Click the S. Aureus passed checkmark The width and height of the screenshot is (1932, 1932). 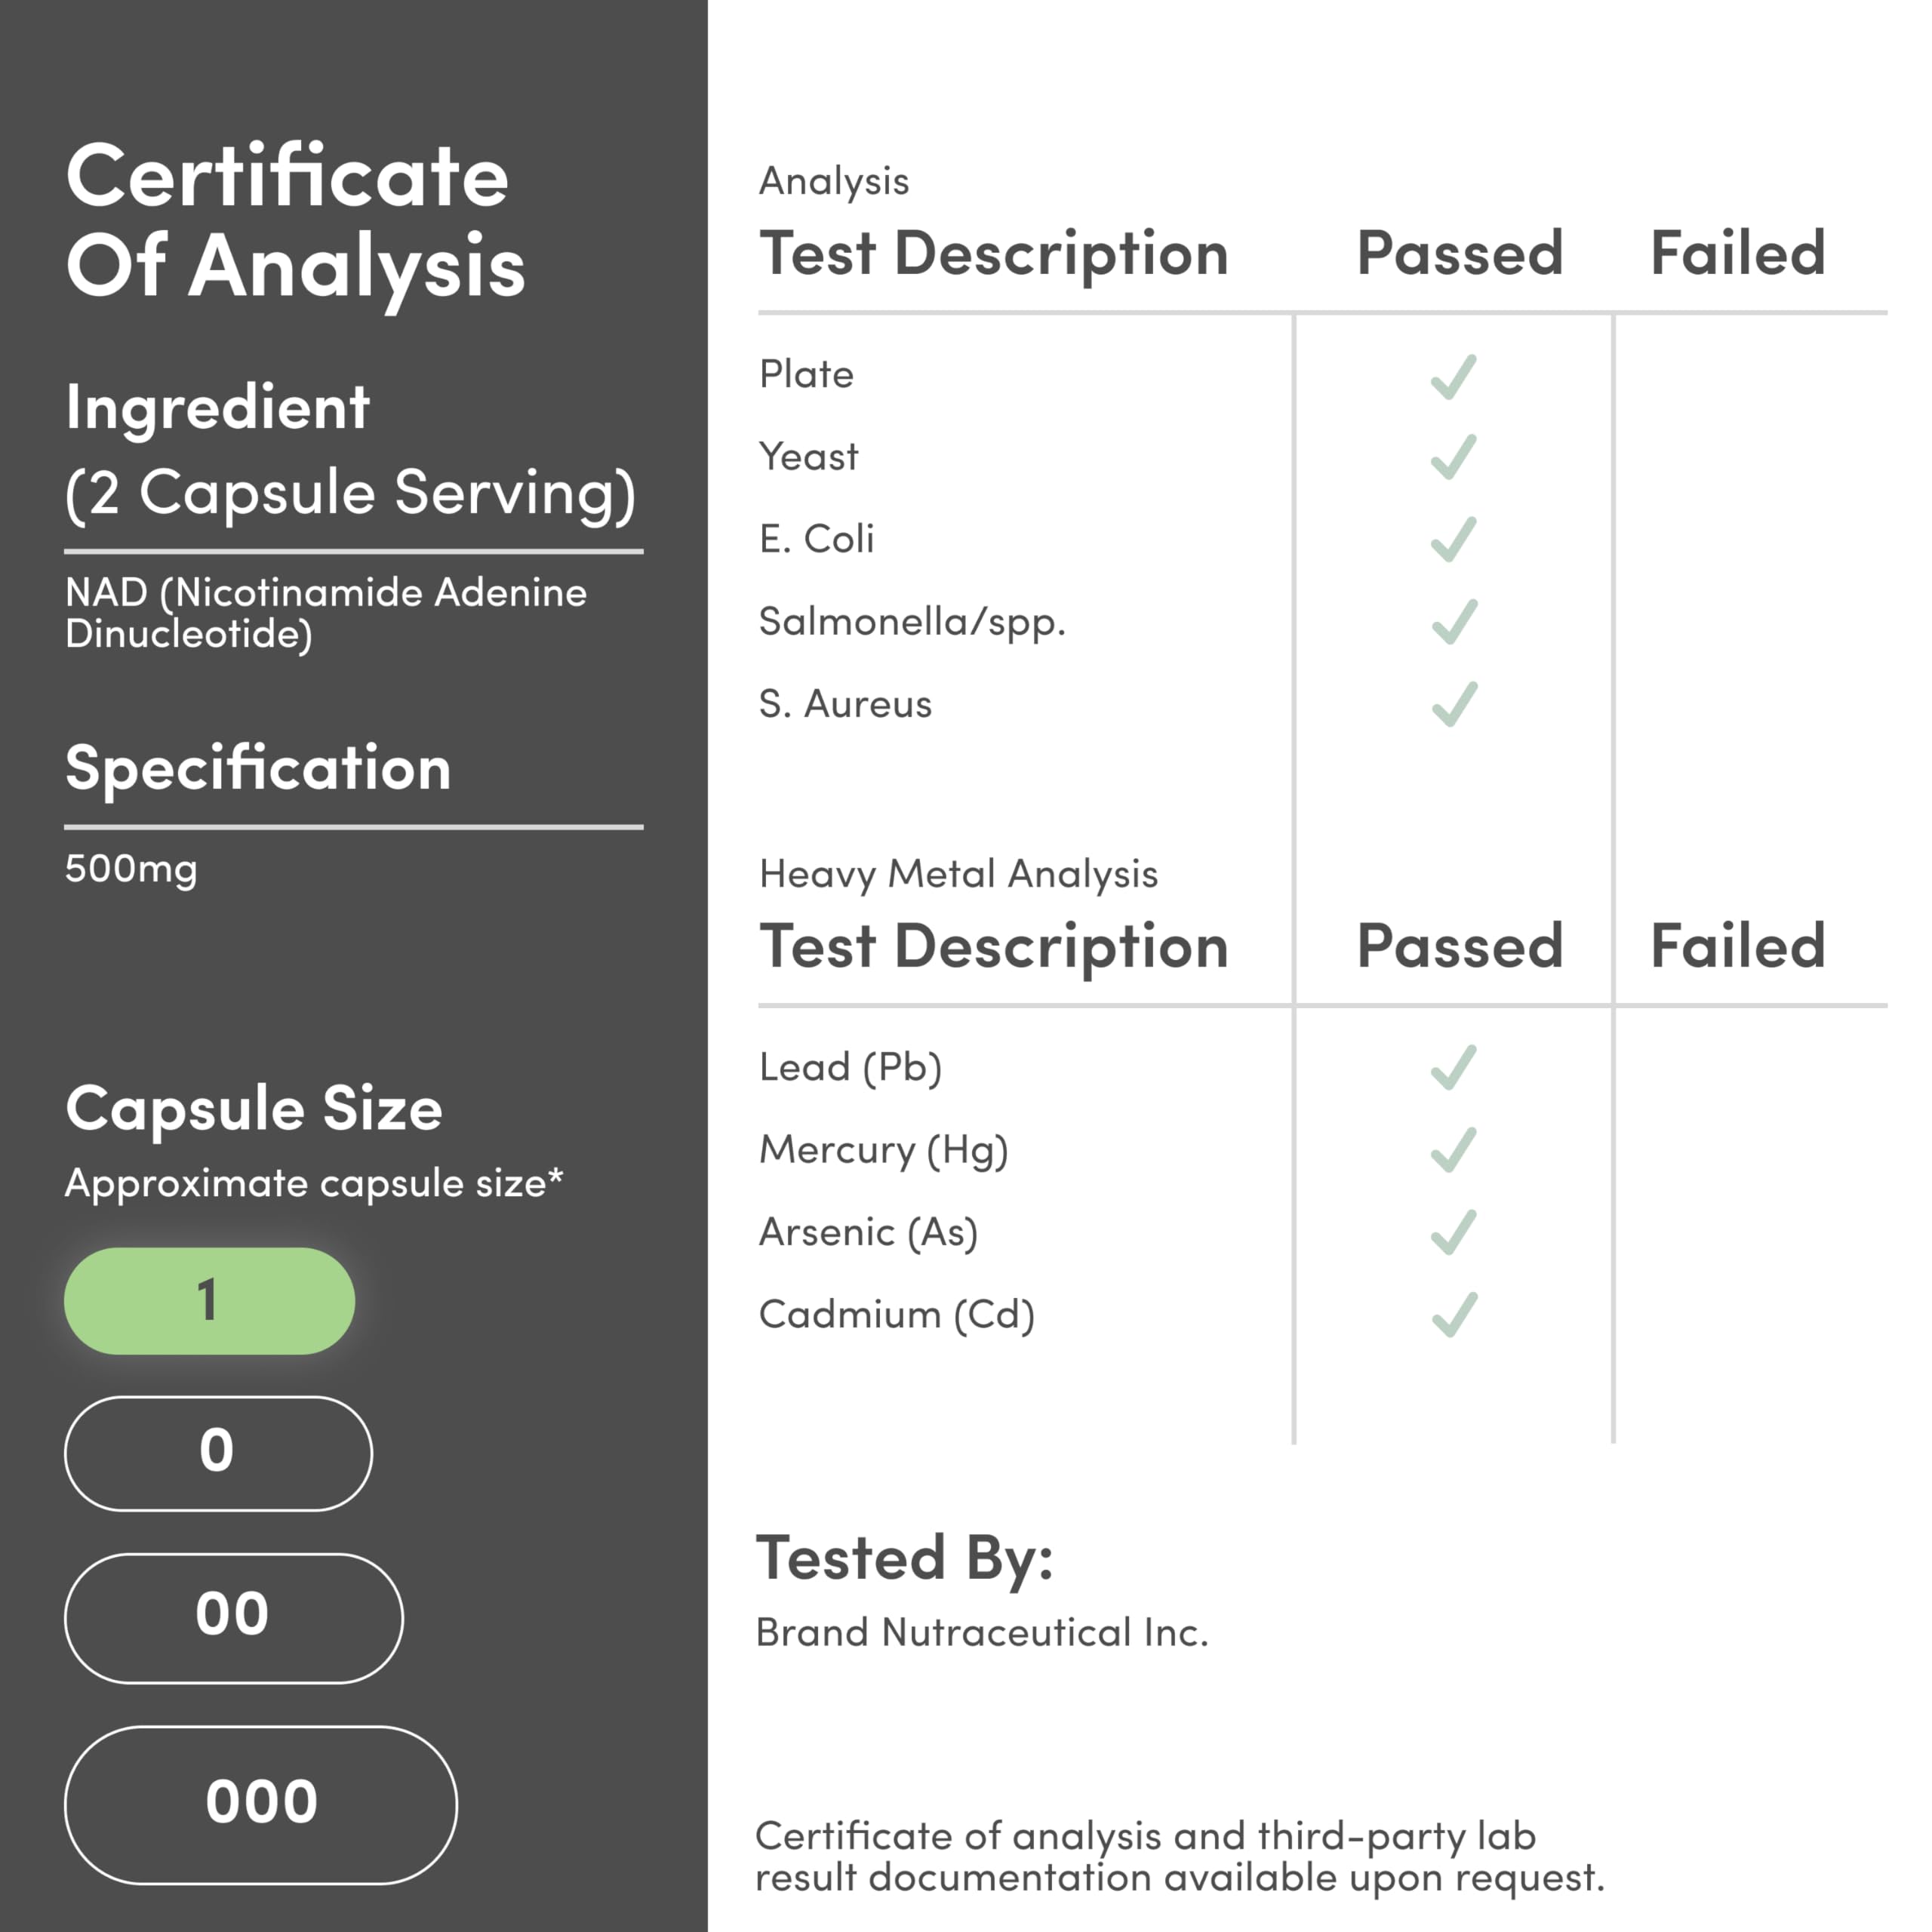1453,704
